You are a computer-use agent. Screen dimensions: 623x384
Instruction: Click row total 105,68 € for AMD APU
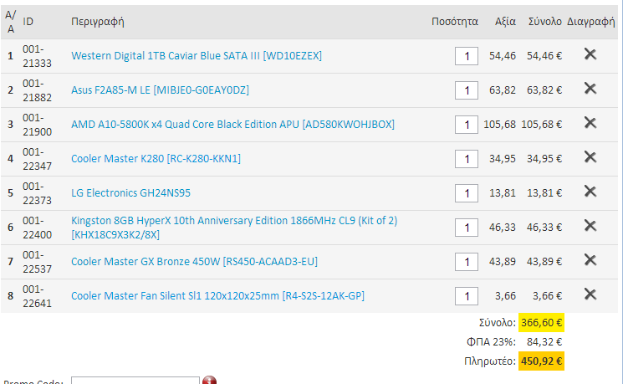(541, 125)
